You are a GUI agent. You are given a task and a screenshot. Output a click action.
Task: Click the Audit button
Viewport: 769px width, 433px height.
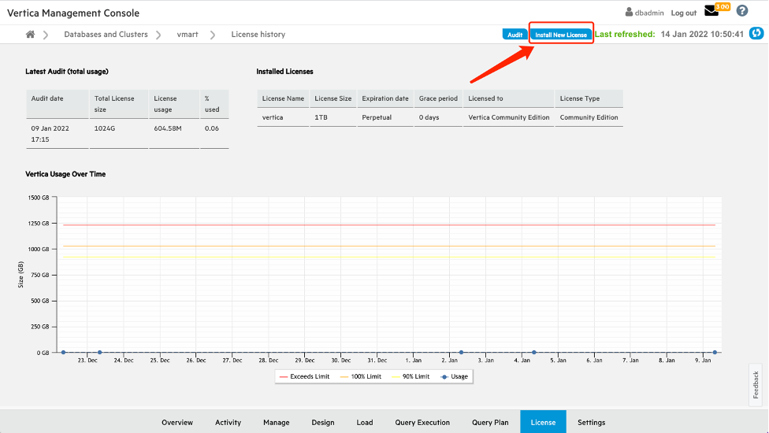[x=515, y=35]
